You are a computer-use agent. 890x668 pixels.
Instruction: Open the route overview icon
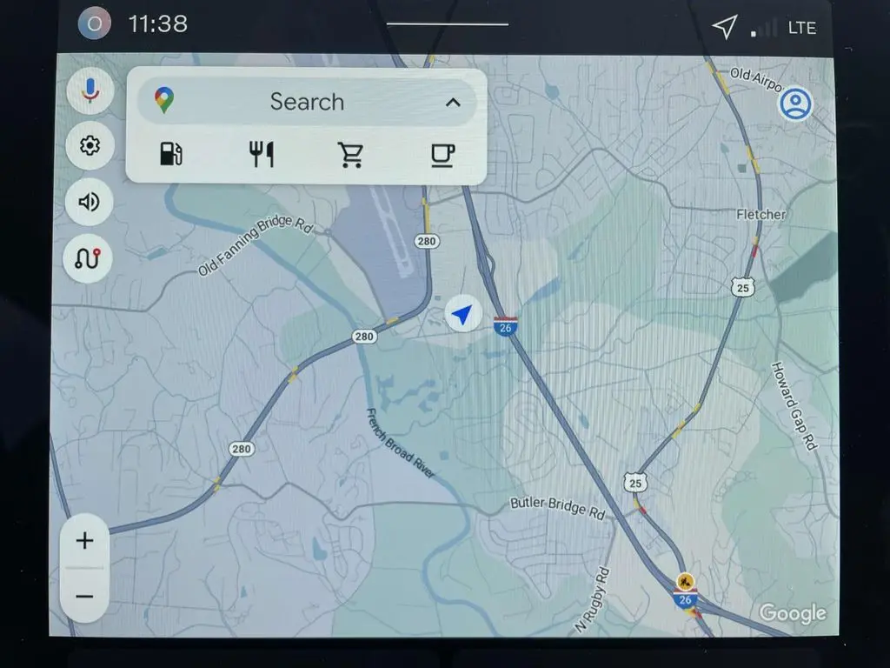(89, 258)
